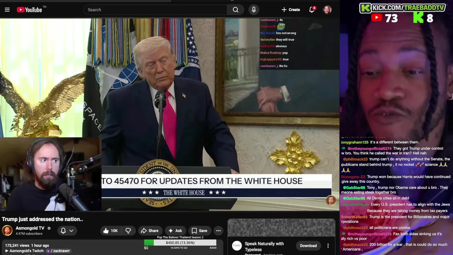Image resolution: width=453 pixels, height=255 pixels.
Task: Like the video with thumbs up
Action: pyautogui.click(x=110, y=231)
